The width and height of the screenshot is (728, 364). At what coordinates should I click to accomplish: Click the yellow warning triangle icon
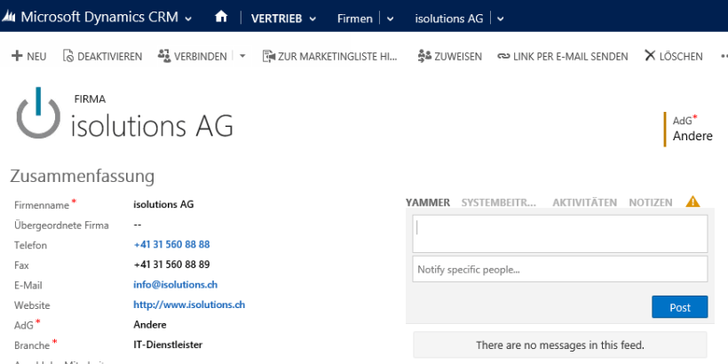(x=692, y=202)
